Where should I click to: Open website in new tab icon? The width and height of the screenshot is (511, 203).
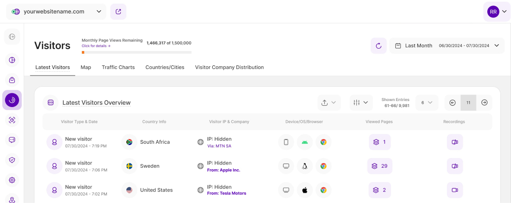pyautogui.click(x=118, y=12)
